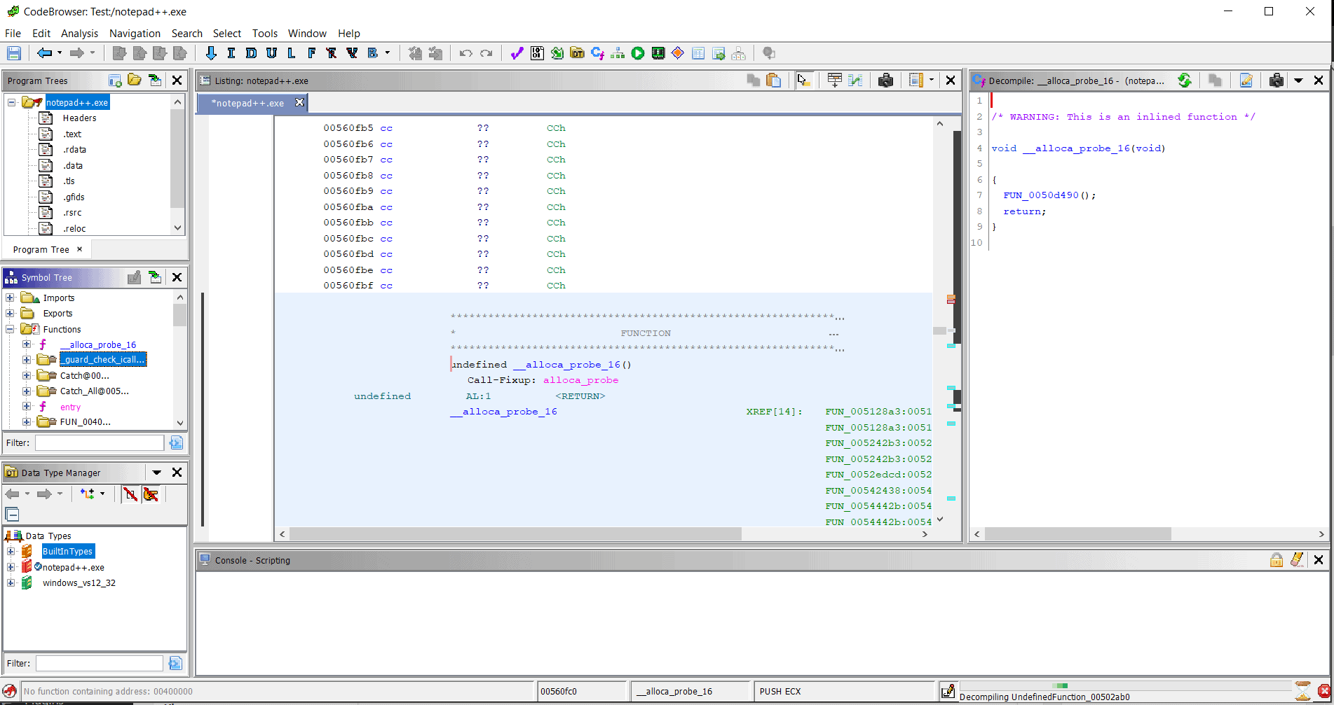Image resolution: width=1334 pixels, height=705 pixels.
Task: Open the Script Manager green play icon
Action: (637, 53)
